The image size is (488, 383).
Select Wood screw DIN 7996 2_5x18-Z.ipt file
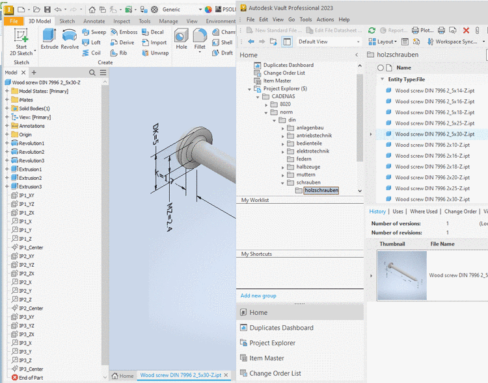pos(434,112)
